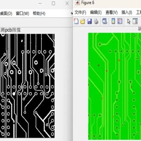The image size is (141, 141).
Task: Insert legend using the toolbar icon
Action: (x=120, y=21)
